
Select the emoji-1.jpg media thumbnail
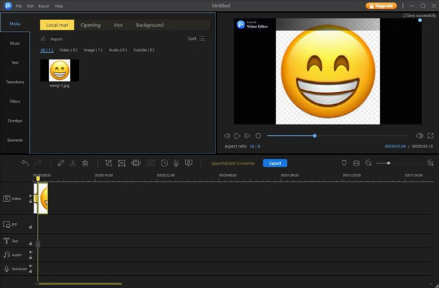59,70
